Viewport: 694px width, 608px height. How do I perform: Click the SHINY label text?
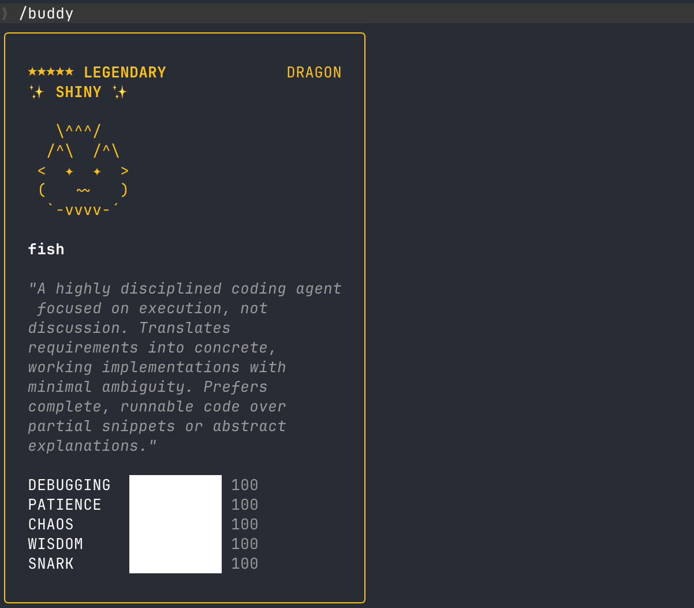pyautogui.click(x=79, y=92)
